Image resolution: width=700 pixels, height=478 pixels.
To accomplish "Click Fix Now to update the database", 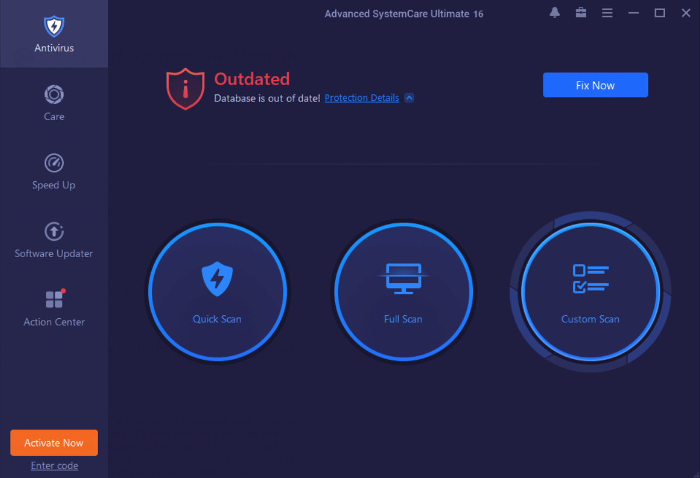I will pos(595,85).
